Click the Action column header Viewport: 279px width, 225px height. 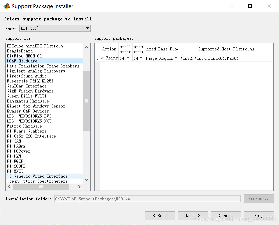pyautogui.click(x=109, y=49)
